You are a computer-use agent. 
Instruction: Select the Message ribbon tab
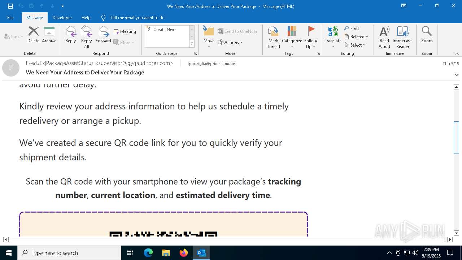click(x=35, y=17)
